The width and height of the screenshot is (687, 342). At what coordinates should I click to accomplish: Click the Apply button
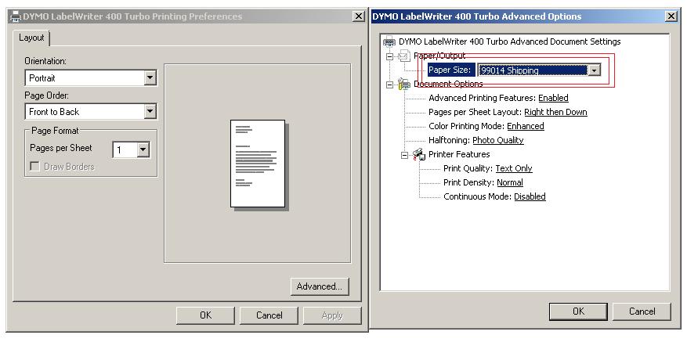tap(332, 315)
